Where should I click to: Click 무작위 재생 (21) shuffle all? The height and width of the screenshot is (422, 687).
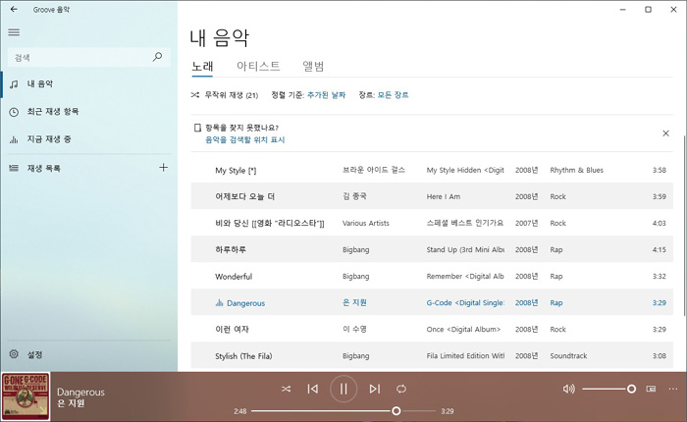[225, 95]
